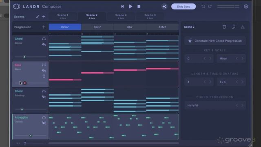The width and height of the screenshot is (261, 147).
Task: Click the Arpeggios Classic preset name
Action: (x=19, y=122)
